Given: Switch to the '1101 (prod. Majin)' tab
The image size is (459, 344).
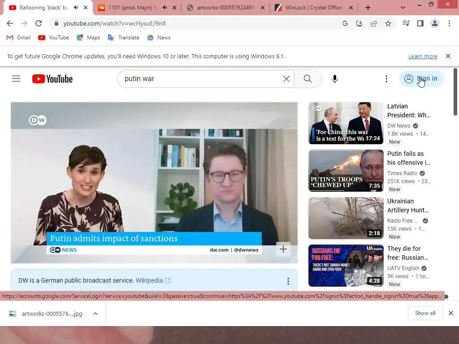Looking at the screenshot, I should 132,8.
